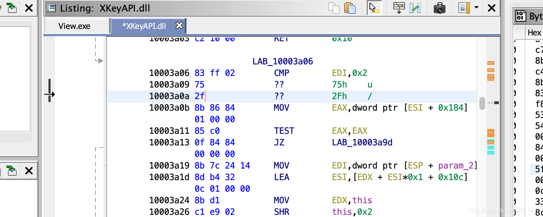Close the lower left panel with its X

pos(29,170)
